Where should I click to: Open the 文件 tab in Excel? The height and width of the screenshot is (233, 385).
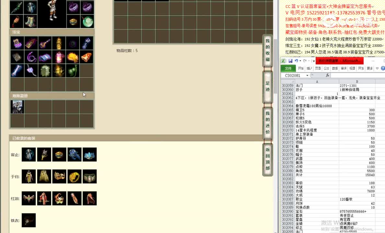[288, 68]
